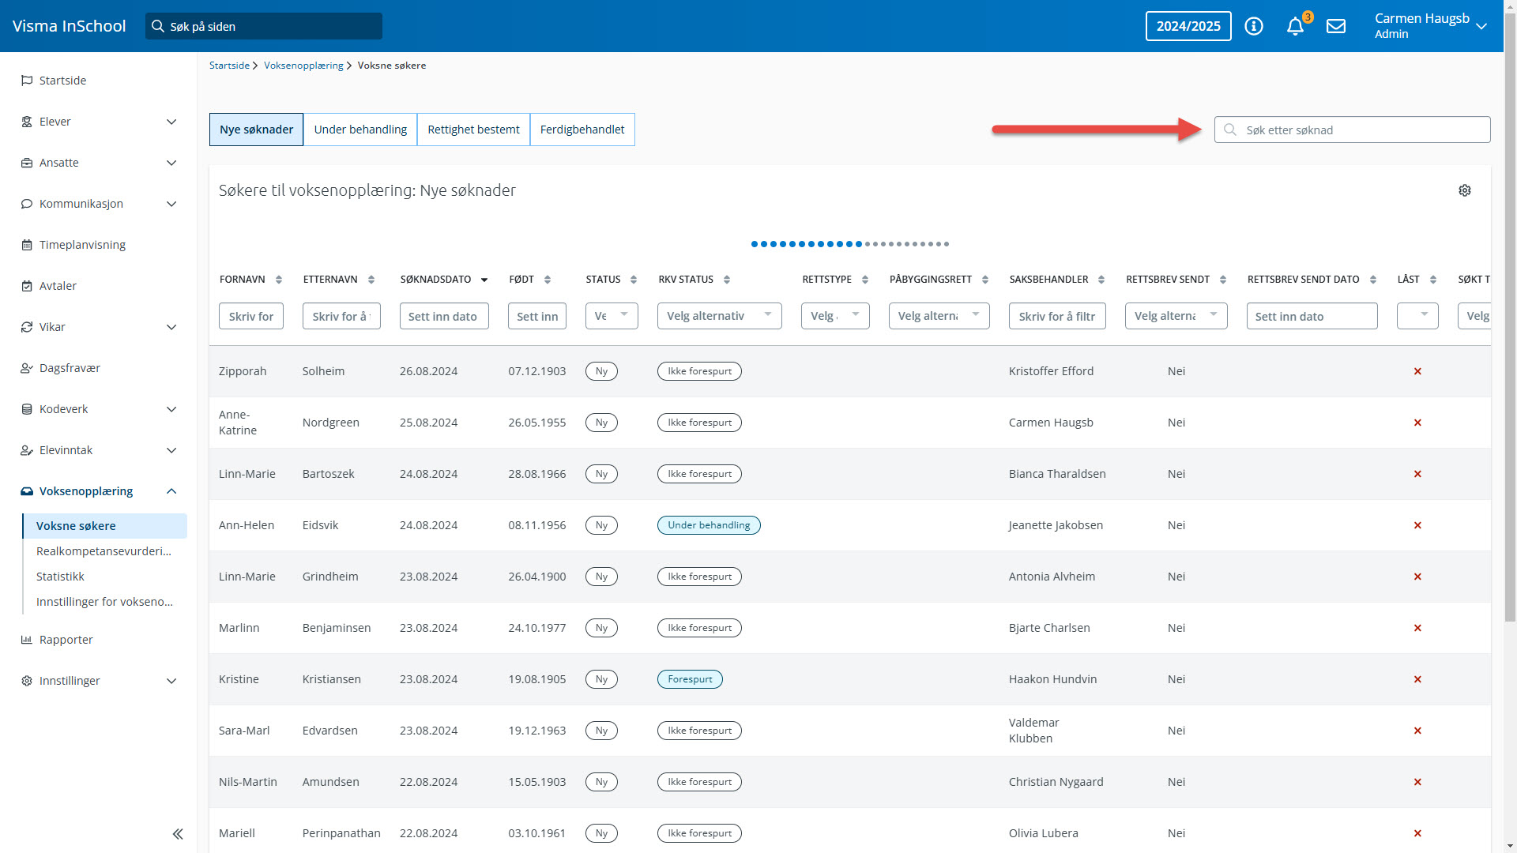Follow the Startside breadcrumb link
Viewport: 1517px width, 853px height.
point(229,66)
